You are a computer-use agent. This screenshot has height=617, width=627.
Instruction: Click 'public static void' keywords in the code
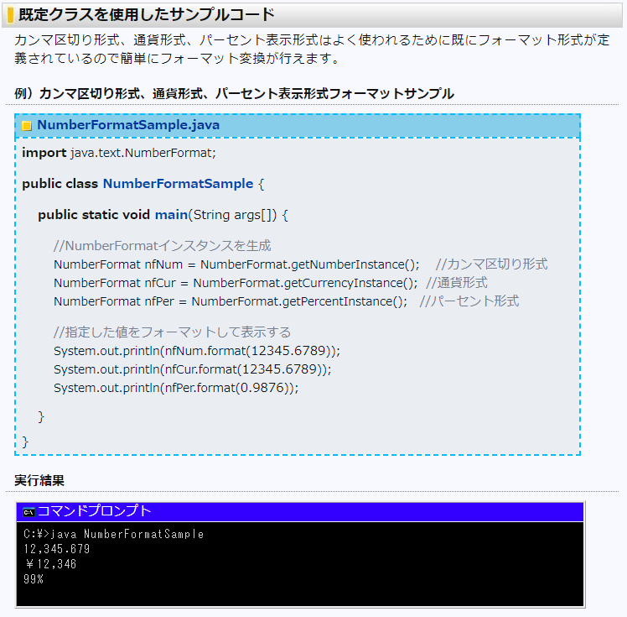tap(94, 215)
